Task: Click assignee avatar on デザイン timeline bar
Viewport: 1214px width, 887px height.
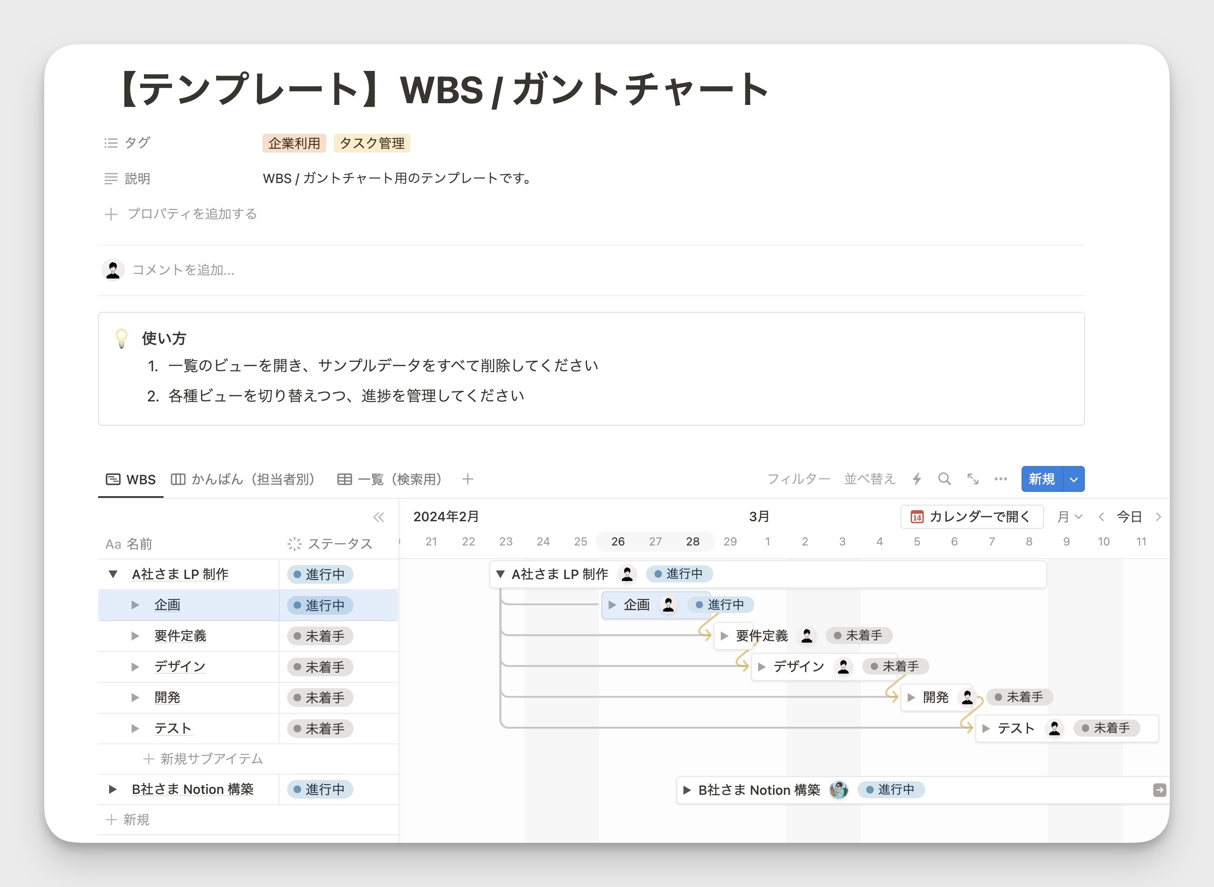Action: click(844, 667)
